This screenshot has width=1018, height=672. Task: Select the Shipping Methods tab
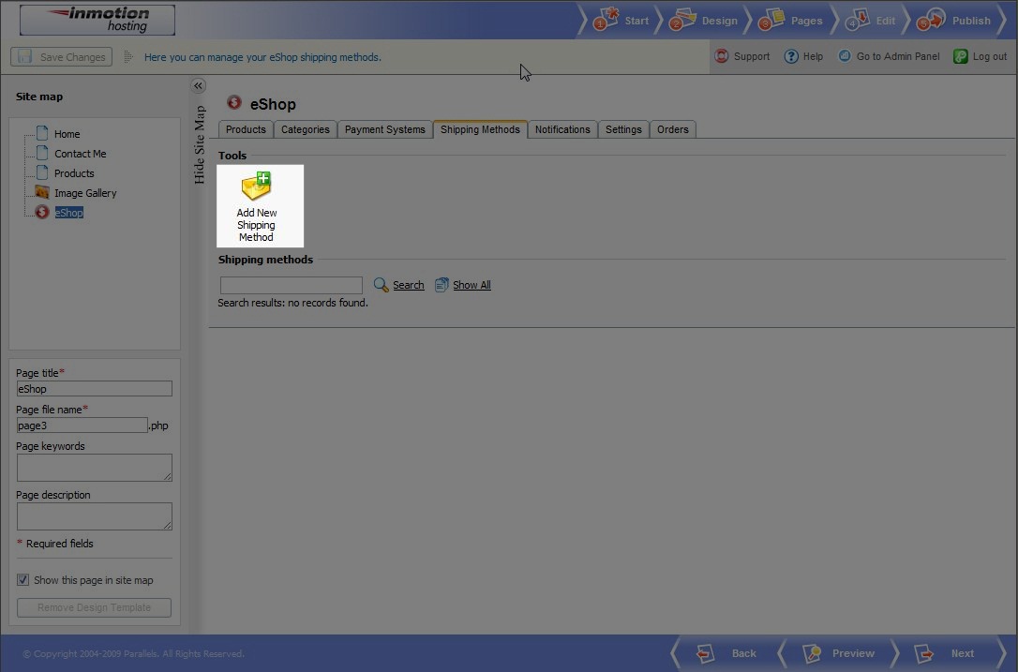[x=481, y=129]
